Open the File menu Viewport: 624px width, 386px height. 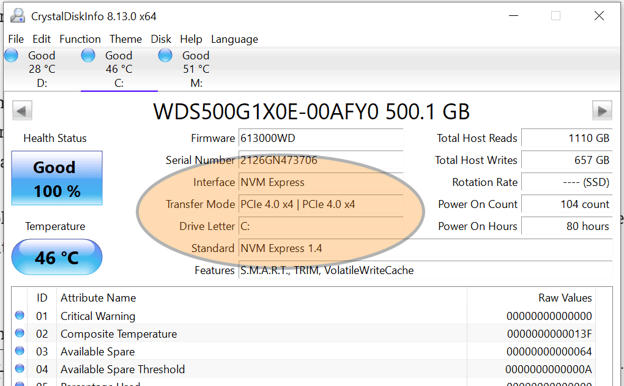[16, 39]
